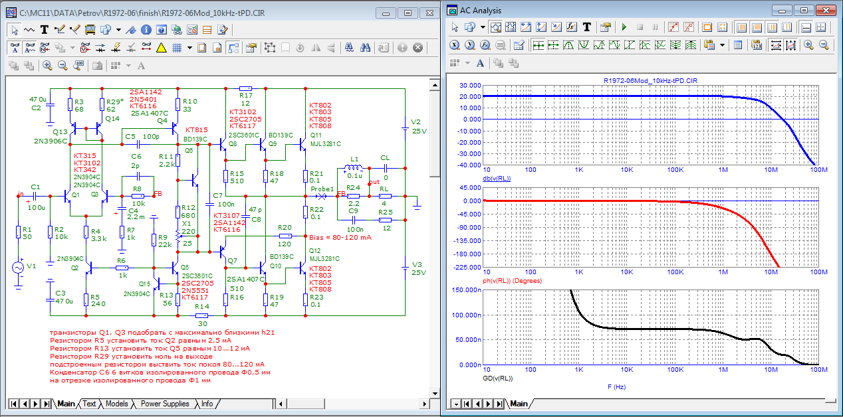This screenshot has width=843, height=417.
Task: Click the schematic horizontal scrollbar right arrow
Action: pyautogui.click(x=425, y=404)
